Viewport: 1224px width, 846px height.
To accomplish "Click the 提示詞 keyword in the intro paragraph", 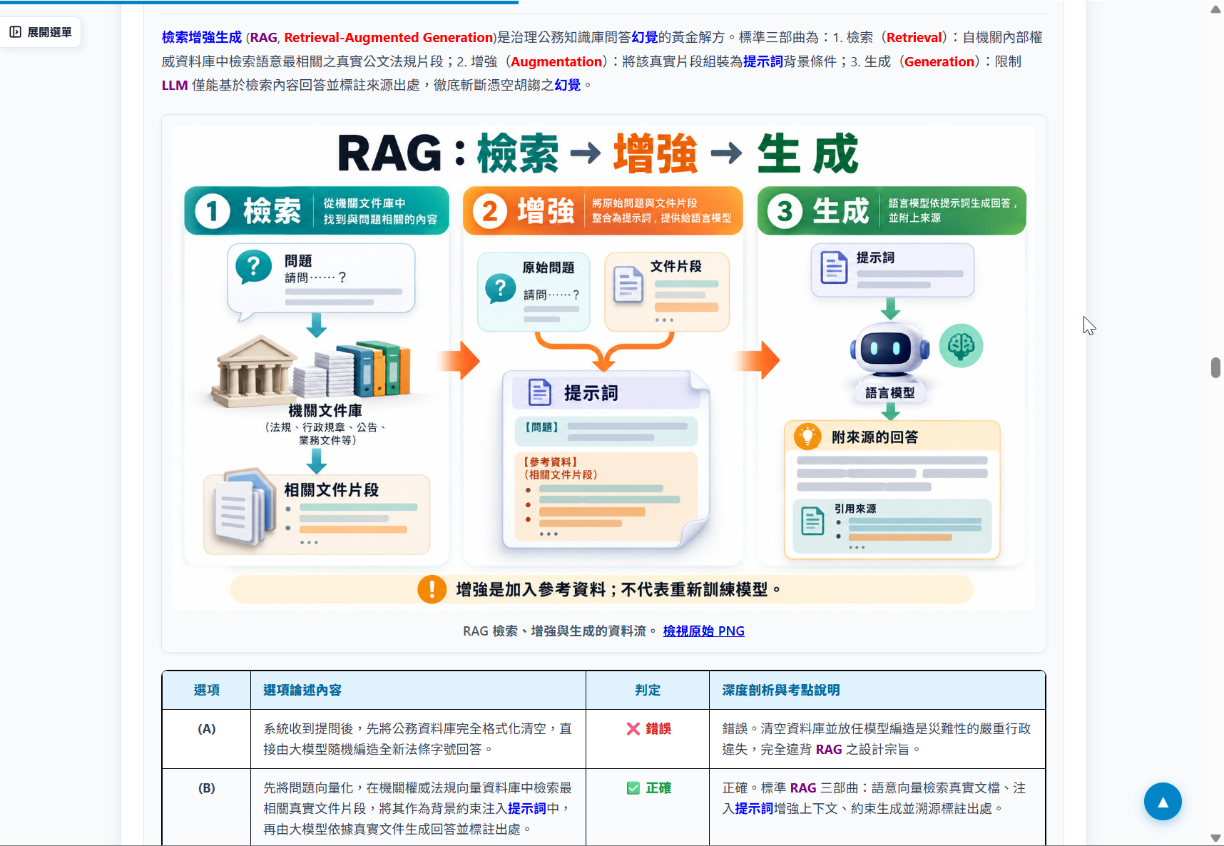I will 763,61.
